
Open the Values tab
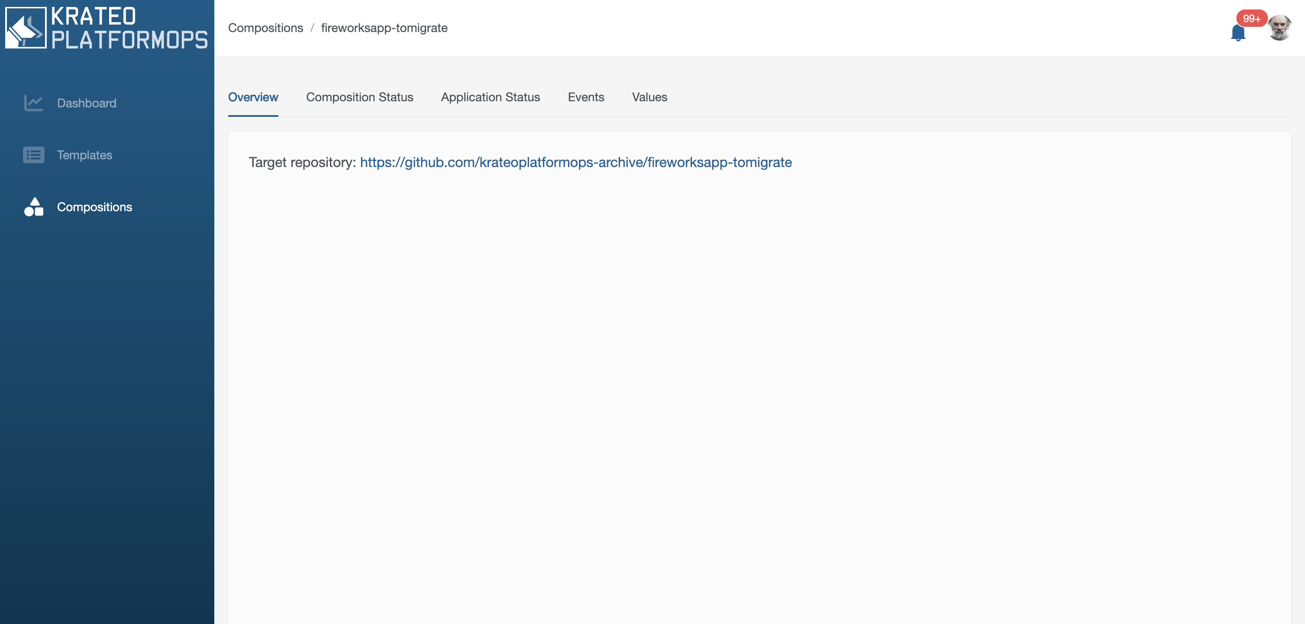pyautogui.click(x=649, y=97)
